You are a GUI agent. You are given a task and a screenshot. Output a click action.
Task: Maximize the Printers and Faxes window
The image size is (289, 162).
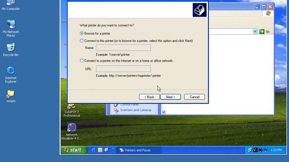click(264, 7)
